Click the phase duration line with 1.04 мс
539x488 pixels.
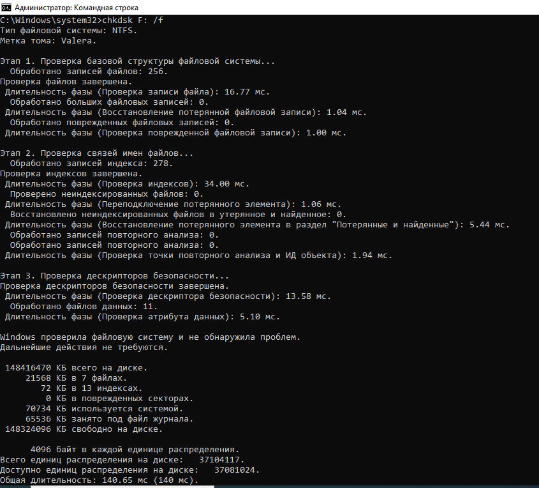click(186, 112)
